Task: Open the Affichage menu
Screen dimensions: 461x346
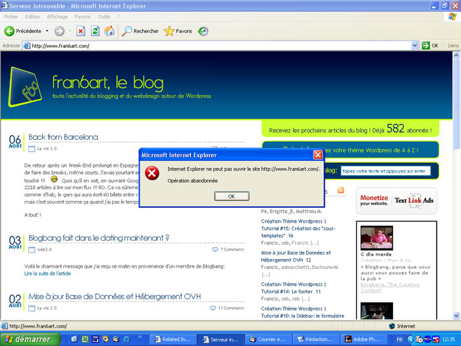Action: [57, 16]
